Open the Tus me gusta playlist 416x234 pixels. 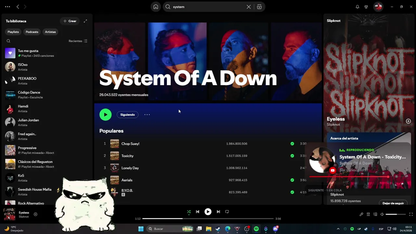[47, 53]
